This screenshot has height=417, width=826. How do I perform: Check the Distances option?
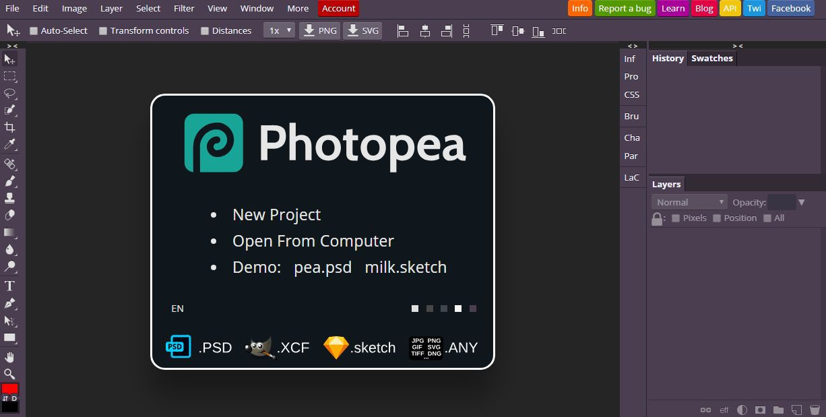[x=205, y=31]
